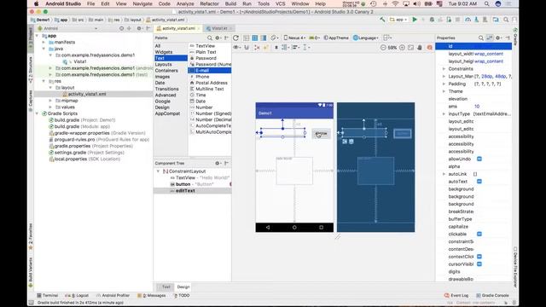Zoom out the design preview

click(383, 48)
